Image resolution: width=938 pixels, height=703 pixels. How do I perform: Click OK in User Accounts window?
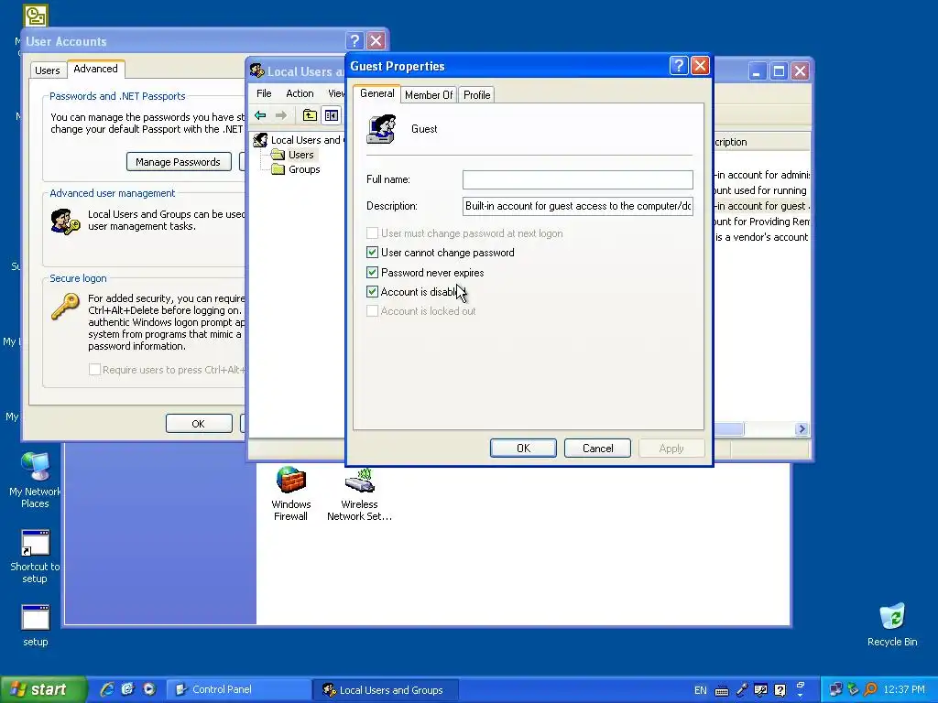[199, 423]
